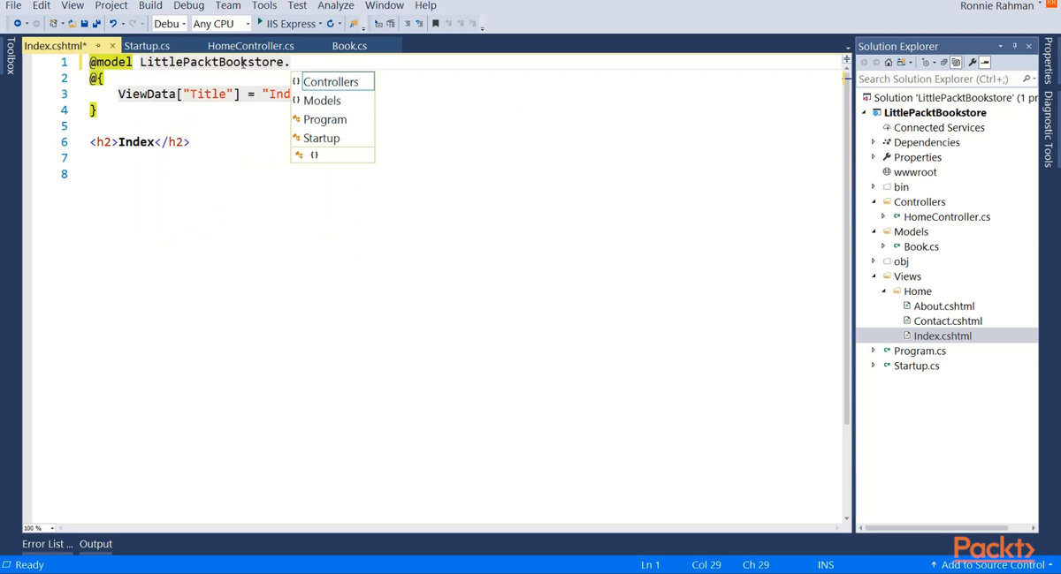Click the Uncomment Selected Lines icon
Screen dimensions: 1061x574
[x=419, y=23]
